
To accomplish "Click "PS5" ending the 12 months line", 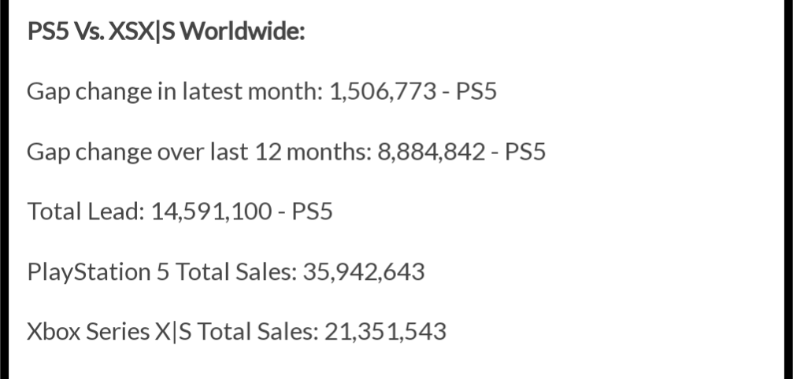I will click(x=524, y=152).
